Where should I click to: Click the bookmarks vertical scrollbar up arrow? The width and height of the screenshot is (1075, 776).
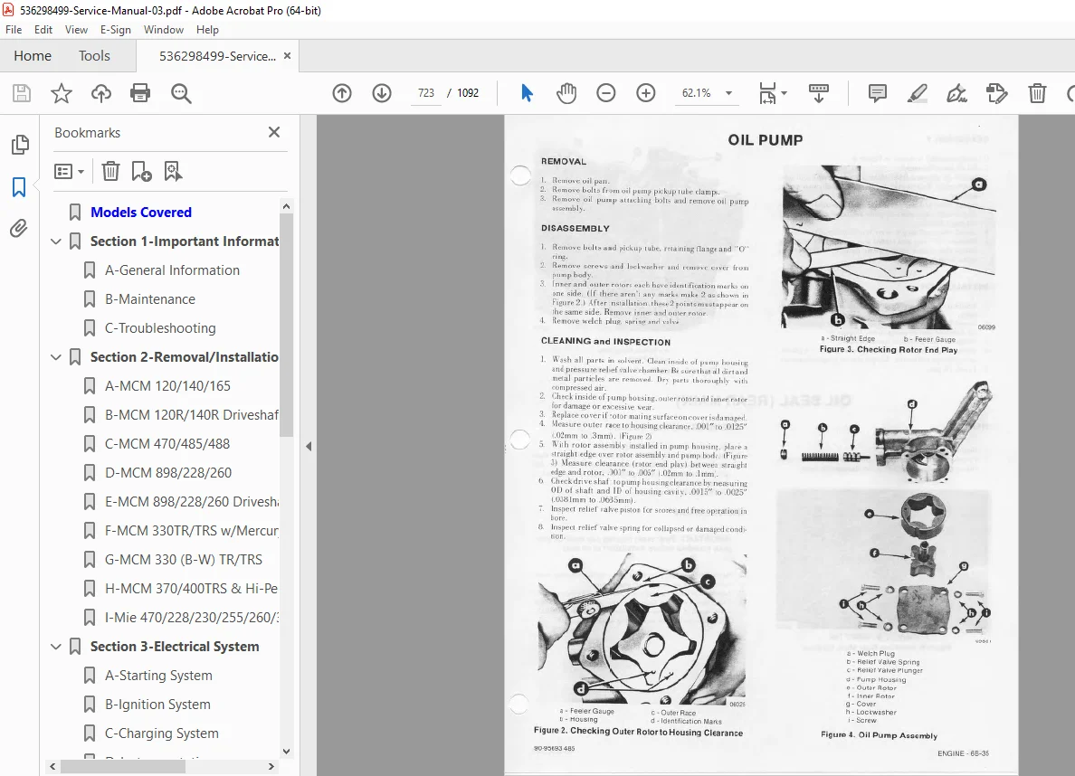click(x=287, y=206)
